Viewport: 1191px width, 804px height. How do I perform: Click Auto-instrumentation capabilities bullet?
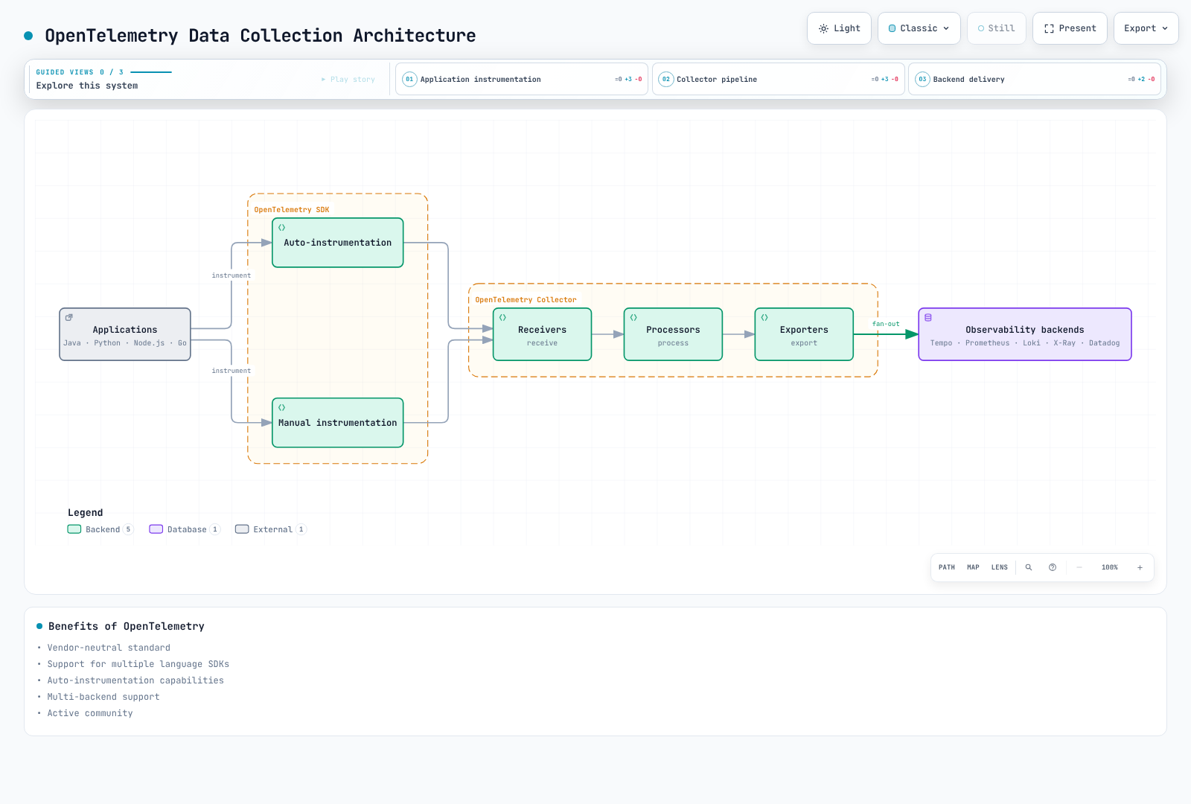pyautogui.click(x=135, y=680)
